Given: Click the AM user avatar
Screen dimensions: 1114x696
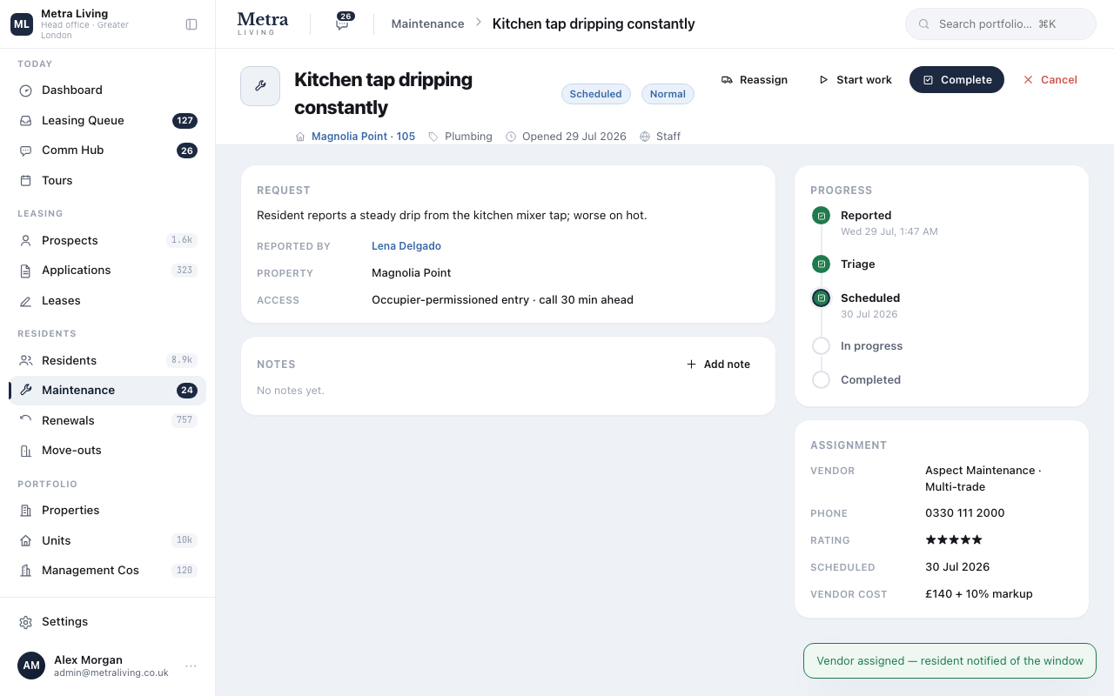Looking at the screenshot, I should [31, 666].
